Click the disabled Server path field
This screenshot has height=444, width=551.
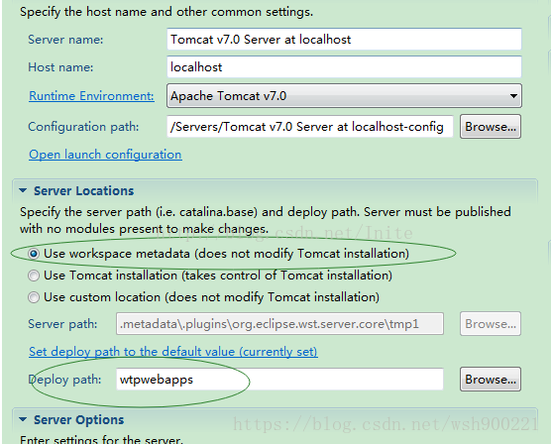[x=279, y=324]
